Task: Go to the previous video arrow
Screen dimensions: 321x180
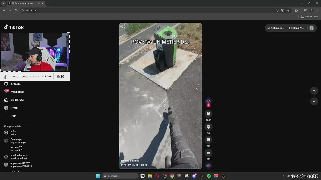Action: 314,91
